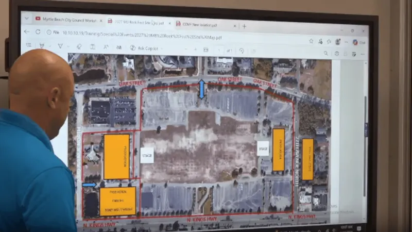The height and width of the screenshot is (232, 412).
Task: Save the PDF with annotations
Action: point(354,54)
